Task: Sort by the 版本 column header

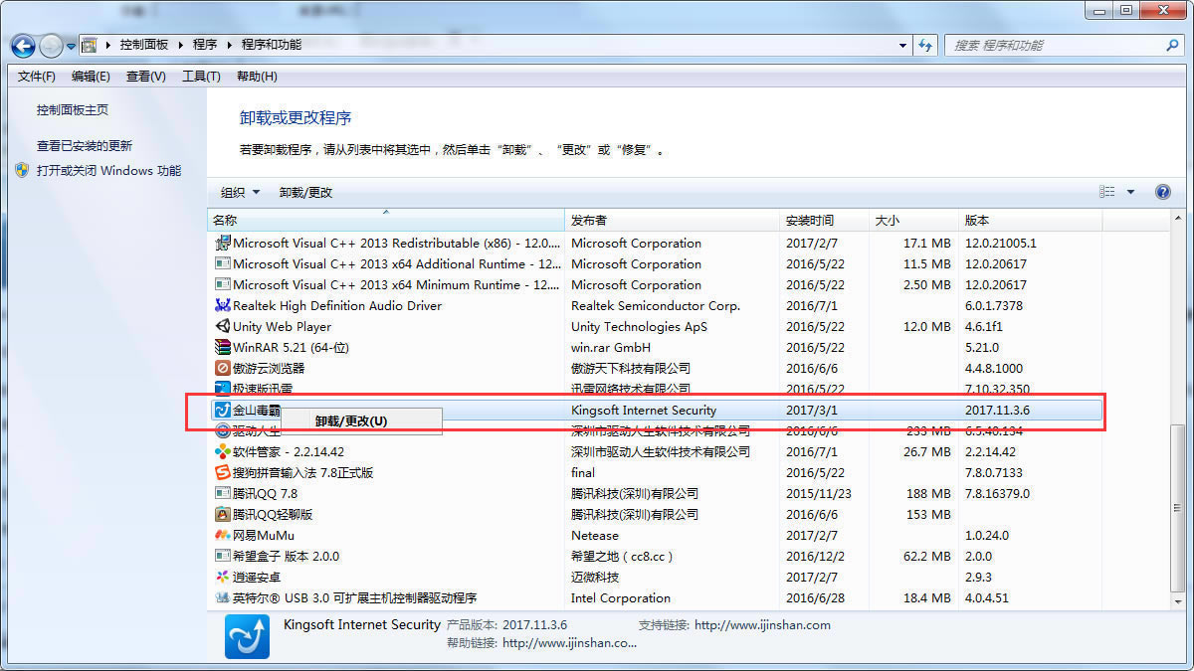Action: pos(1031,220)
